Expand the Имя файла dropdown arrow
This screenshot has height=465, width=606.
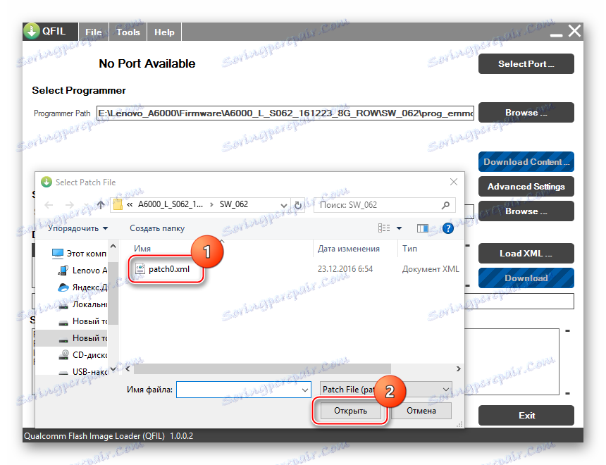(305, 390)
